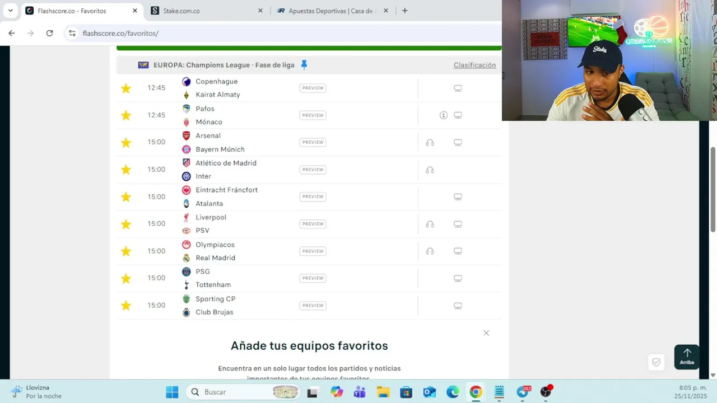Toggle star for Sporting CP match
This screenshot has width=717, height=403.
[x=126, y=306]
